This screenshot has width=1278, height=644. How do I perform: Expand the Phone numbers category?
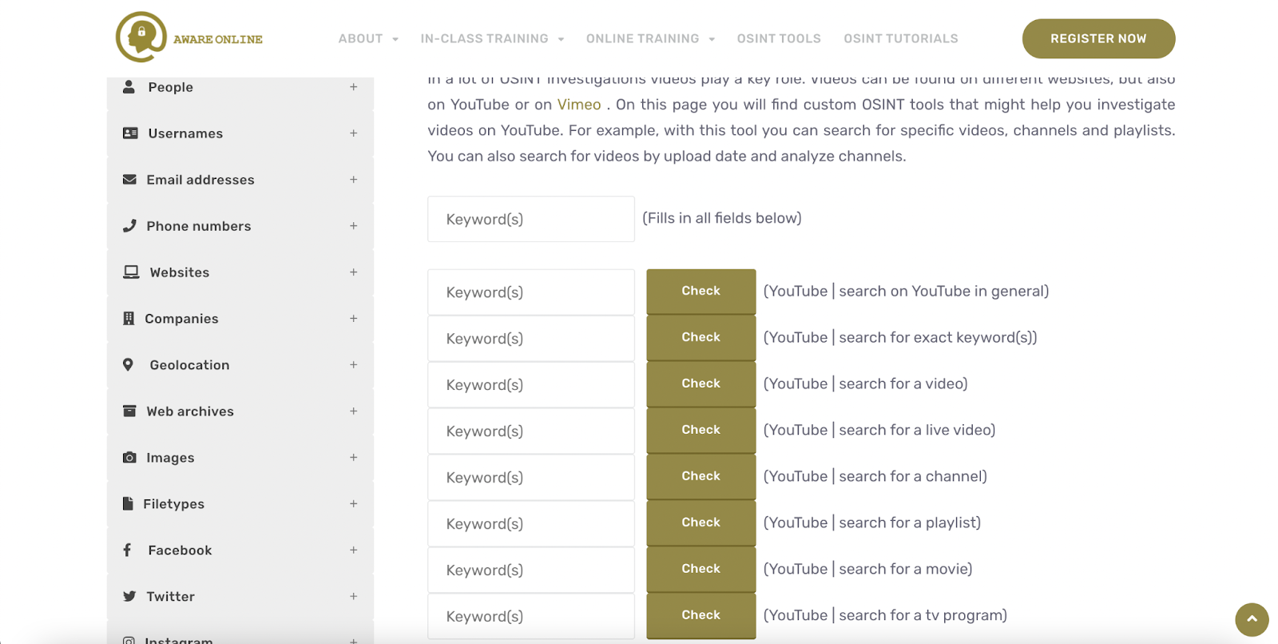point(353,226)
